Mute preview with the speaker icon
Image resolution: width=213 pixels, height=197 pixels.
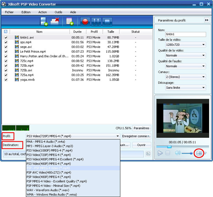pos(178,153)
